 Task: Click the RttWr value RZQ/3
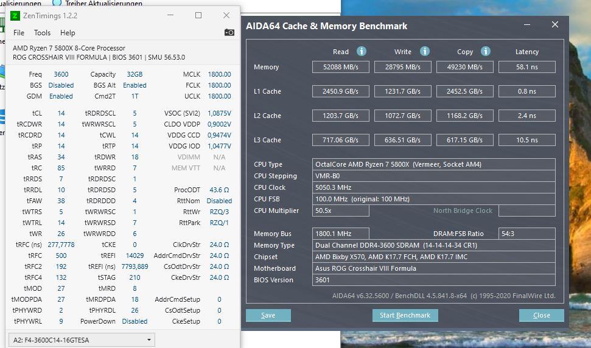click(x=219, y=212)
